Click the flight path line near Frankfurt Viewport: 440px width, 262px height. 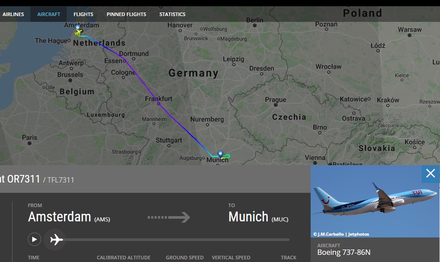pyautogui.click(x=158, y=103)
